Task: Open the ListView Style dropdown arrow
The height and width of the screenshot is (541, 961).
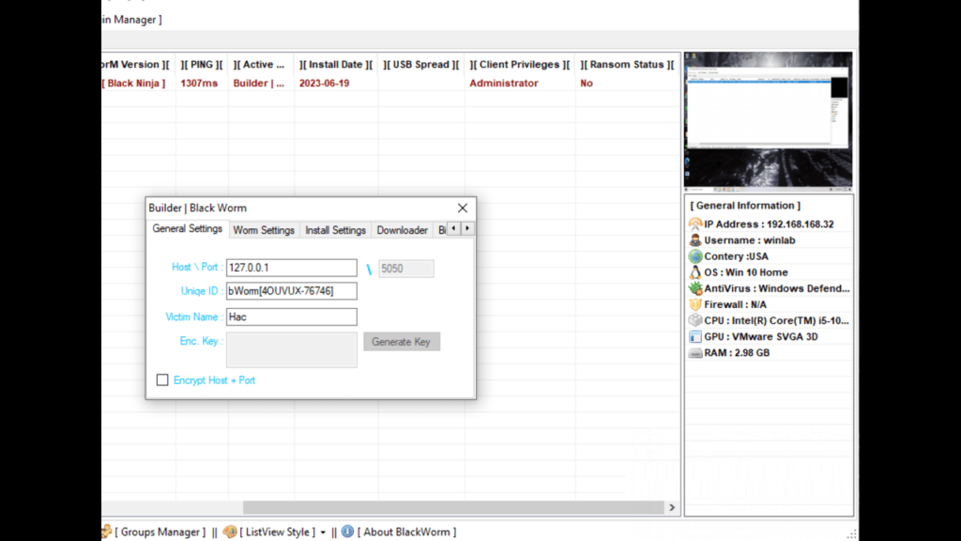Action: [323, 533]
